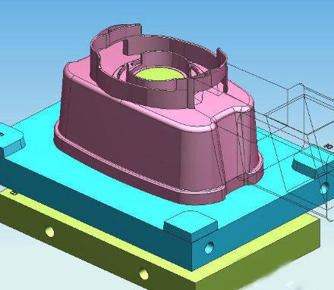The height and width of the screenshot is (290, 334).
Task: Pick the yellow-green circular insert on top
Action: (x=159, y=74)
